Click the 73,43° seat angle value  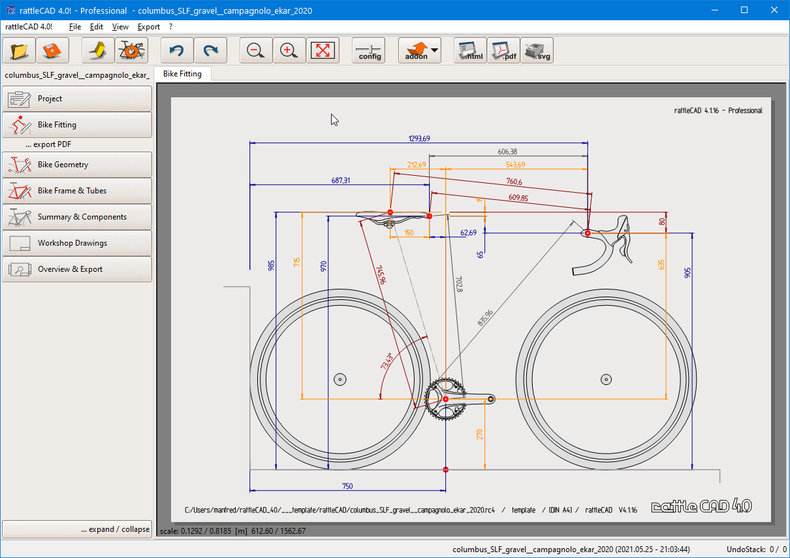coord(387,361)
